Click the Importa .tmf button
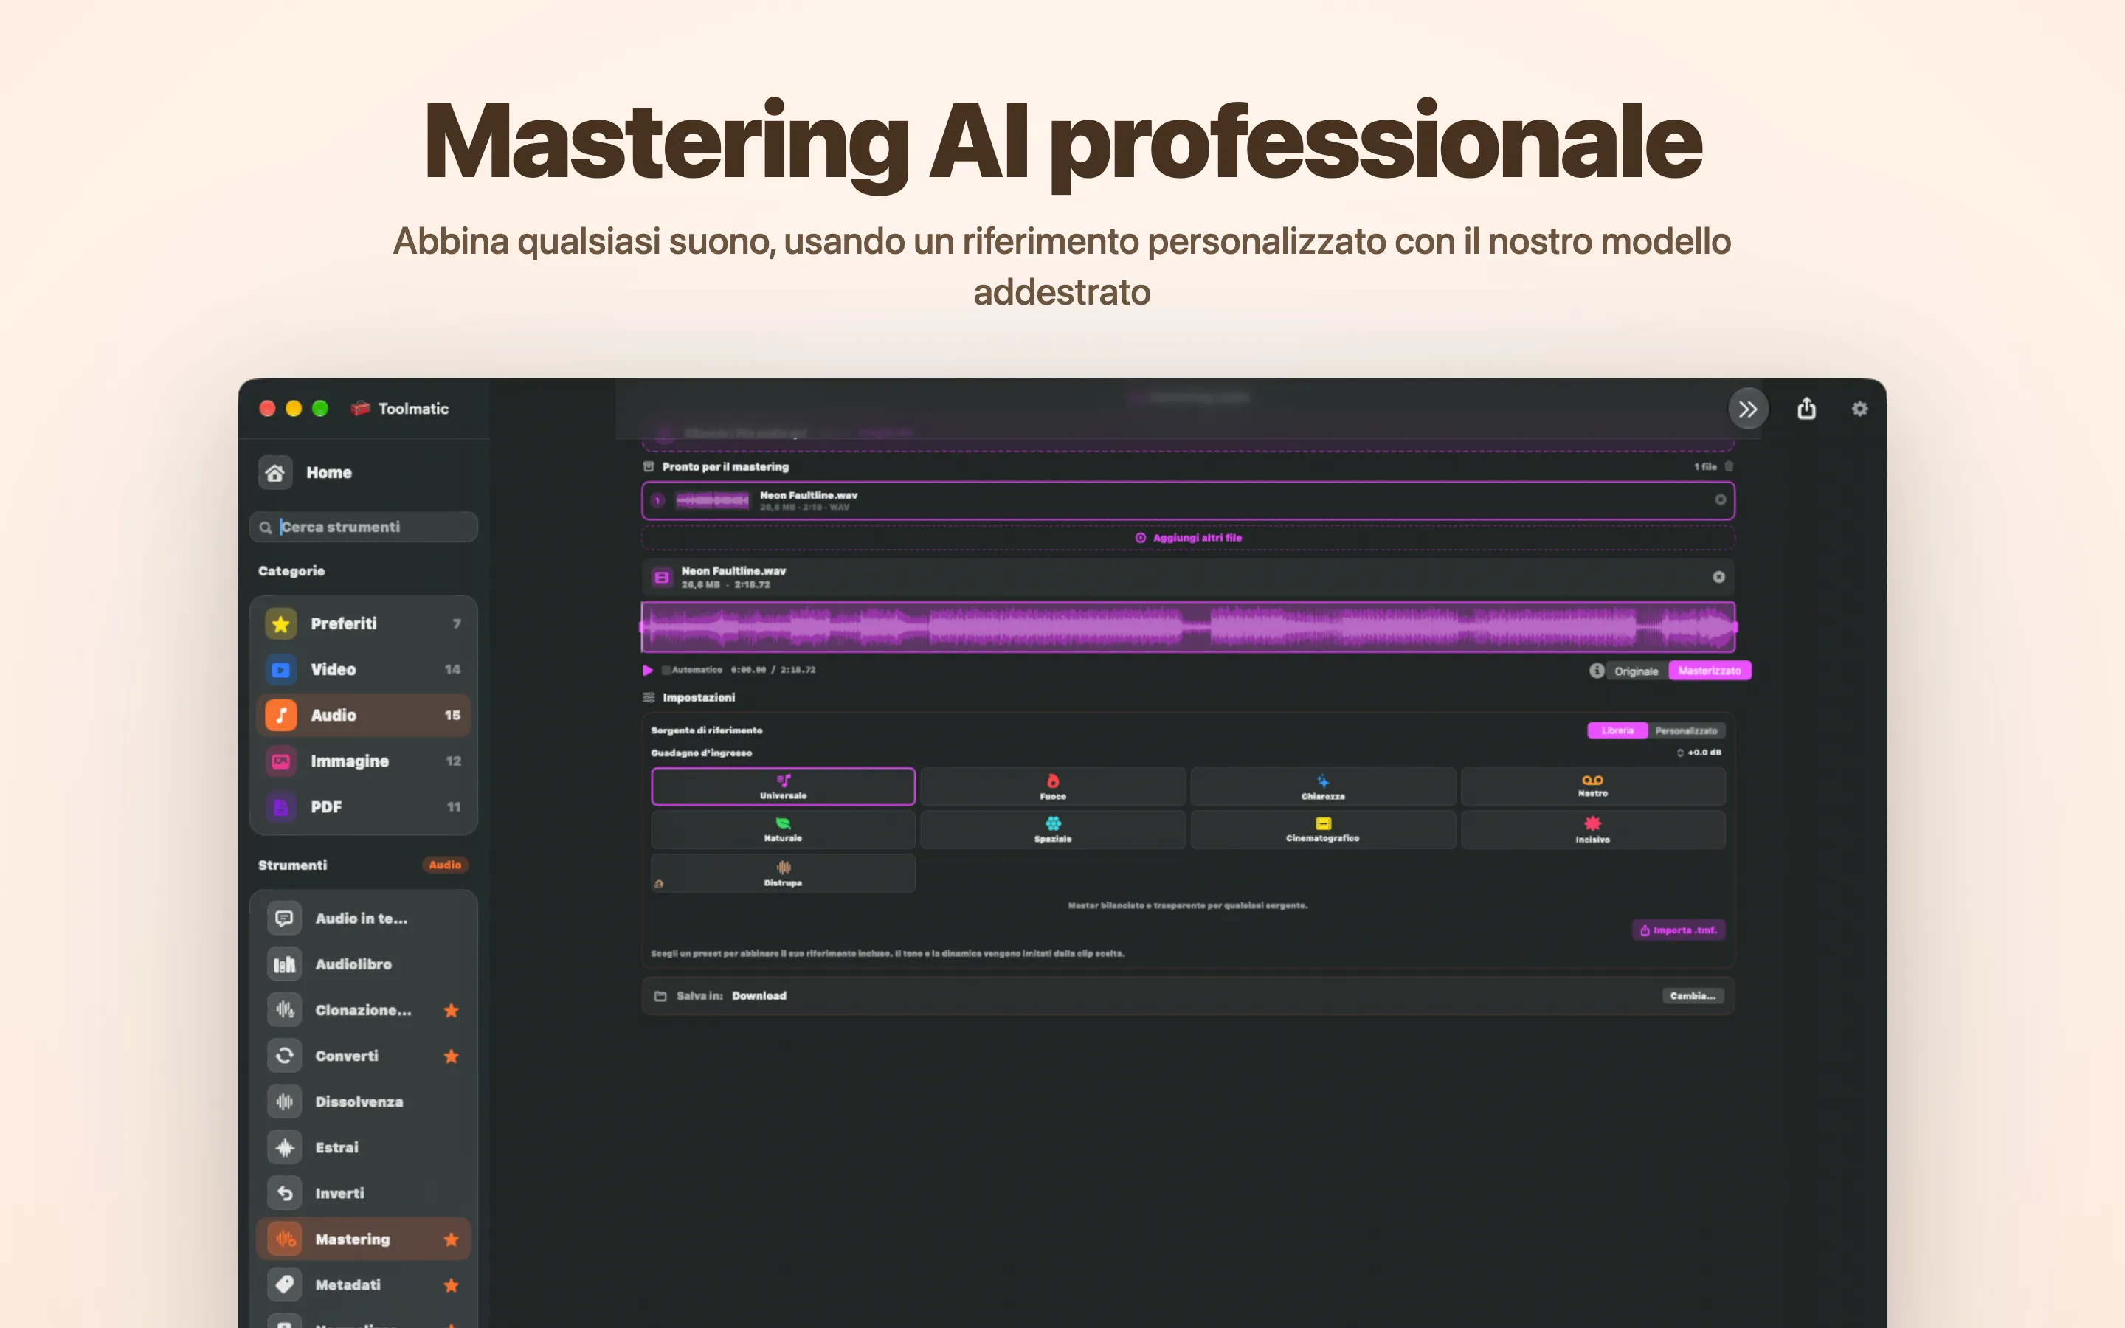 point(1678,930)
